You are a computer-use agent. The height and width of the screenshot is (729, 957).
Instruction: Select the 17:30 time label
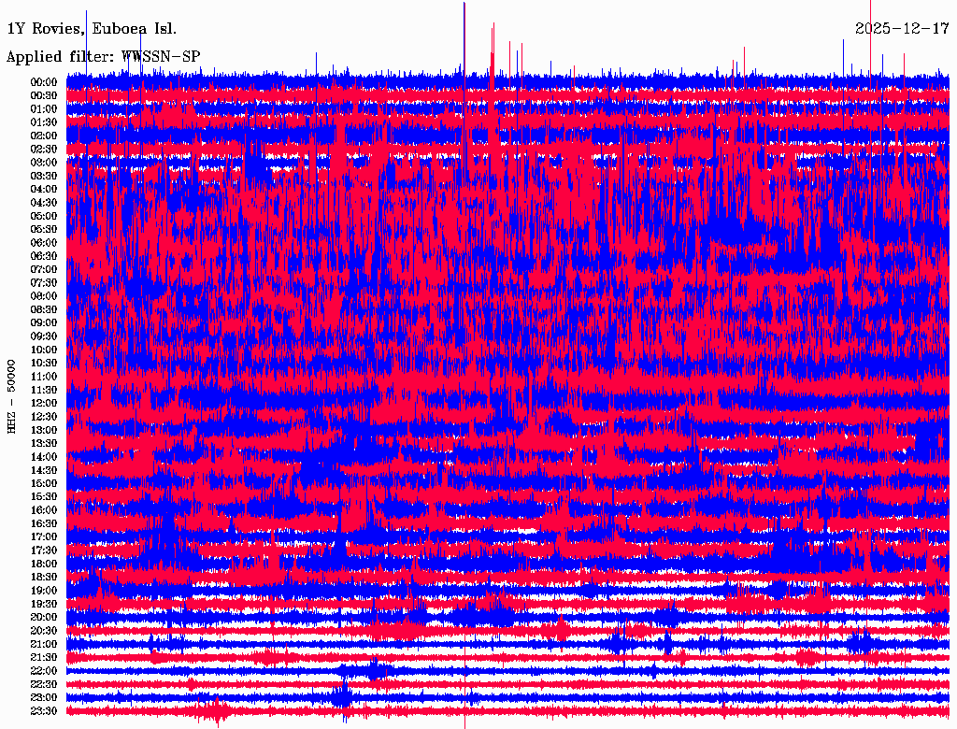(44, 550)
